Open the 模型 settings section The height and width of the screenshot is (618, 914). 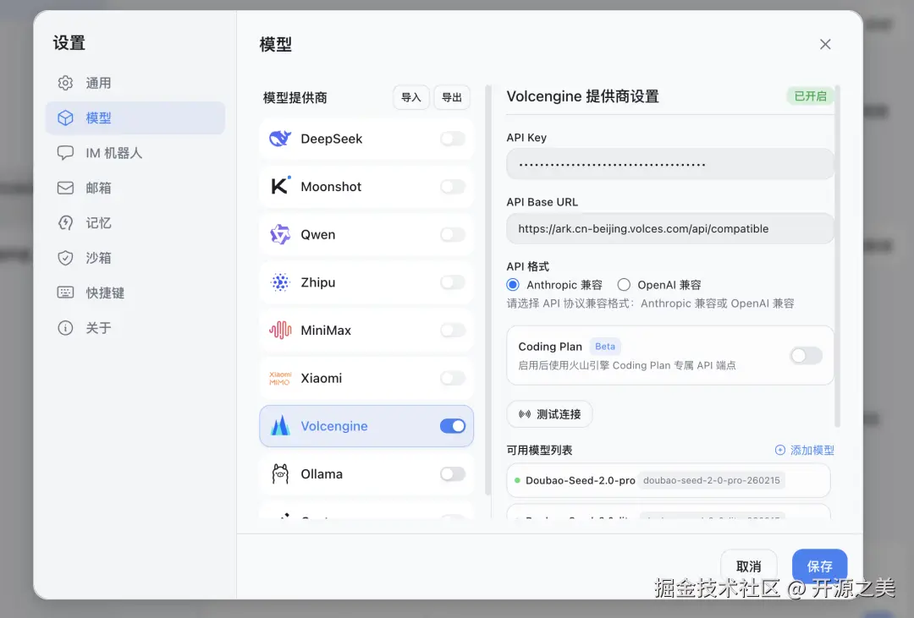(x=135, y=118)
